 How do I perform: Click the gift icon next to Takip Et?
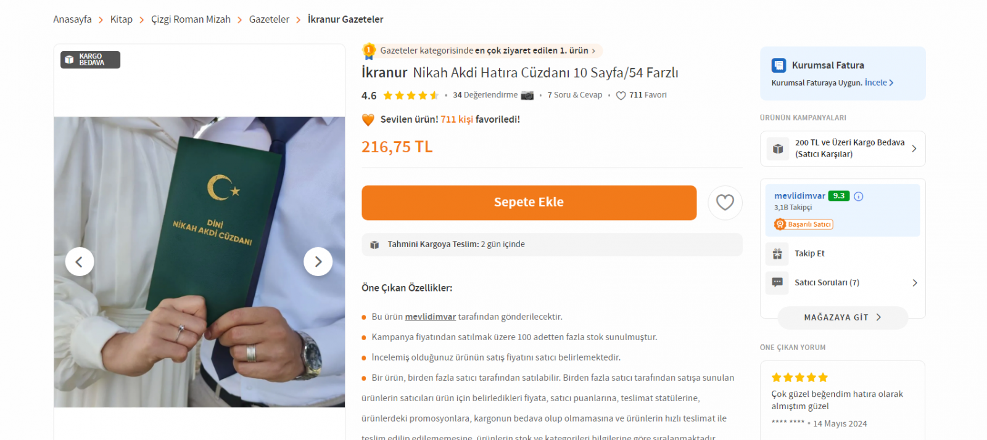coord(777,253)
